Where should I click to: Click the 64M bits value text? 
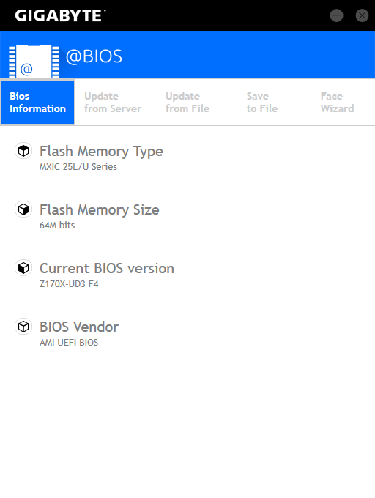[x=57, y=225]
